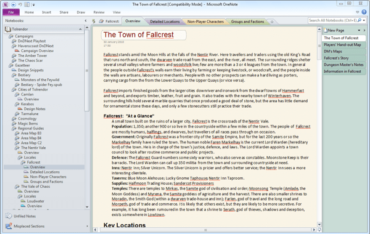Open Loudwater section in tree
This screenshot has width=370, height=234.
35,201
